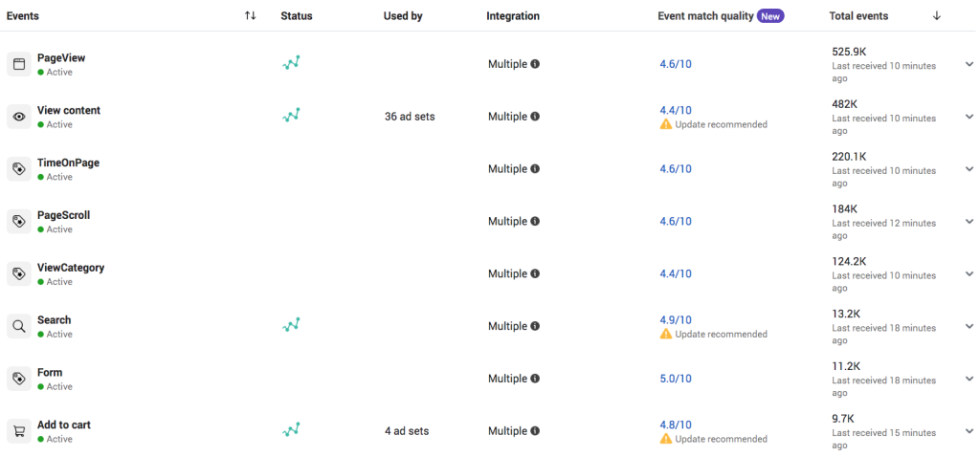
Task: Expand the PageView event row chevron
Action: (969, 64)
